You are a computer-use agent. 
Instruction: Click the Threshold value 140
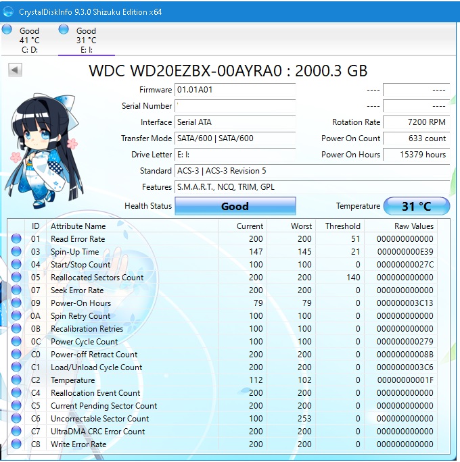(353, 277)
